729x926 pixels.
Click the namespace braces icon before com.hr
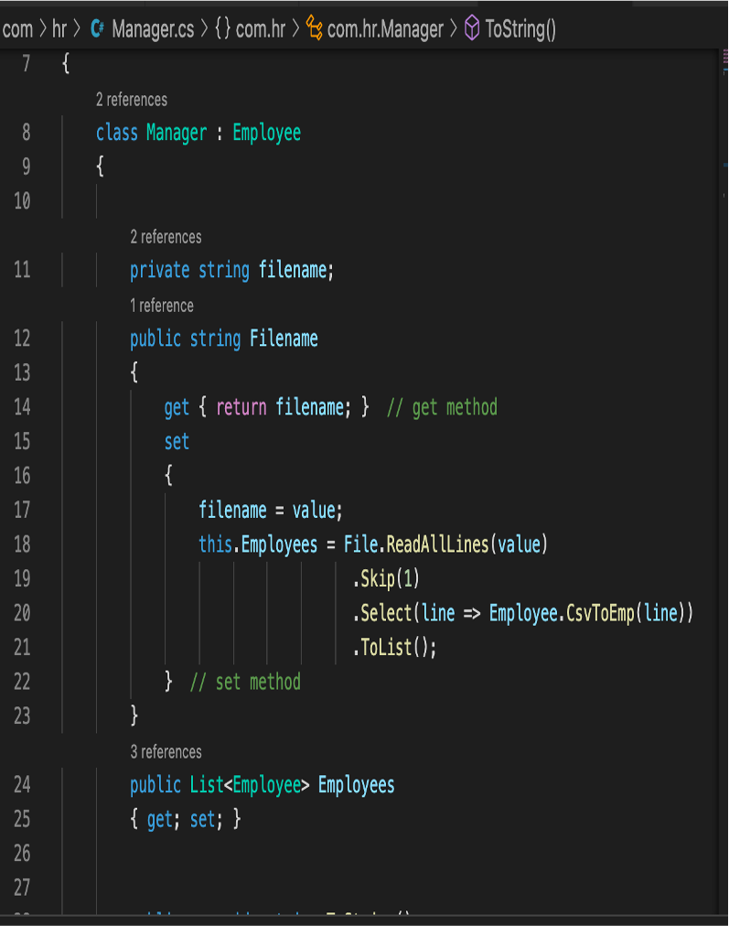tap(222, 29)
